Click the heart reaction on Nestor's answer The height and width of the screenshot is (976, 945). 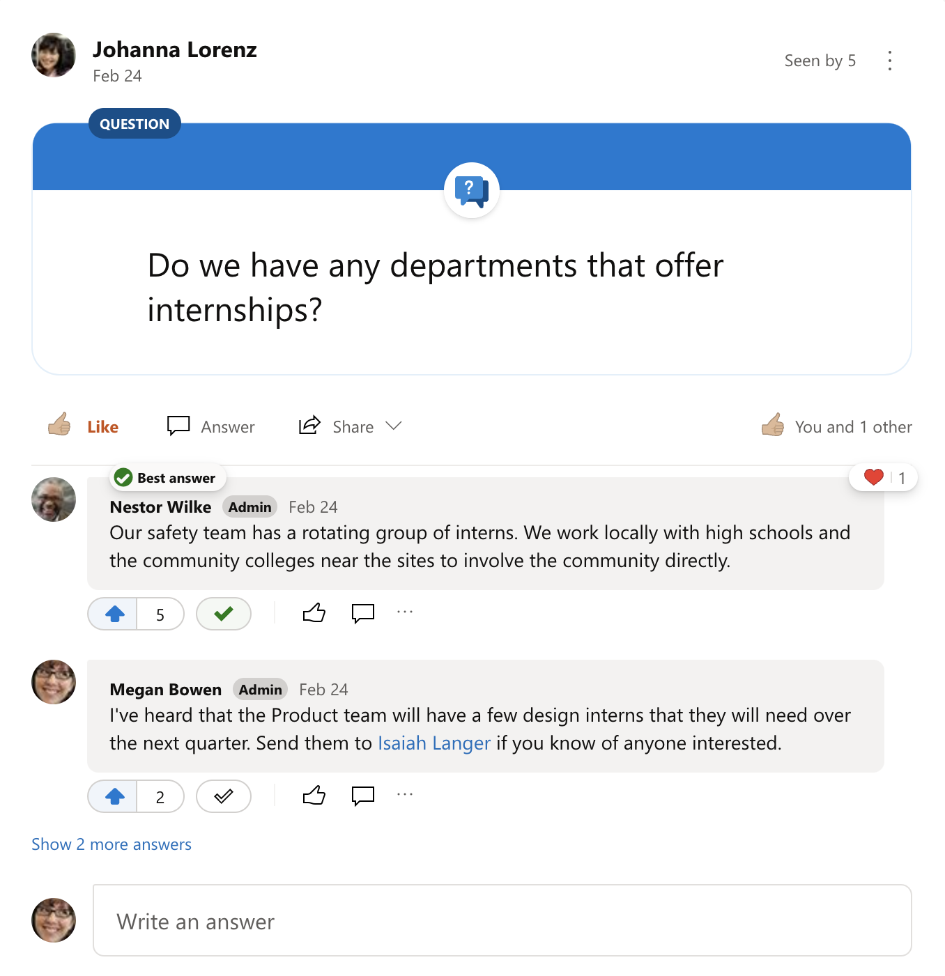[x=873, y=477]
